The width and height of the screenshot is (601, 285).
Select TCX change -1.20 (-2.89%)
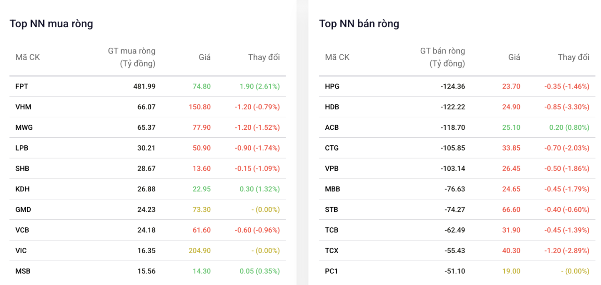coord(567,251)
